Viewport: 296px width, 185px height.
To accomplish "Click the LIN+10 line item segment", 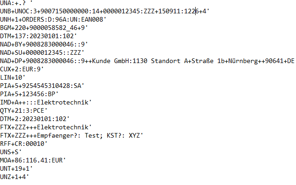I will click(x=12, y=78).
